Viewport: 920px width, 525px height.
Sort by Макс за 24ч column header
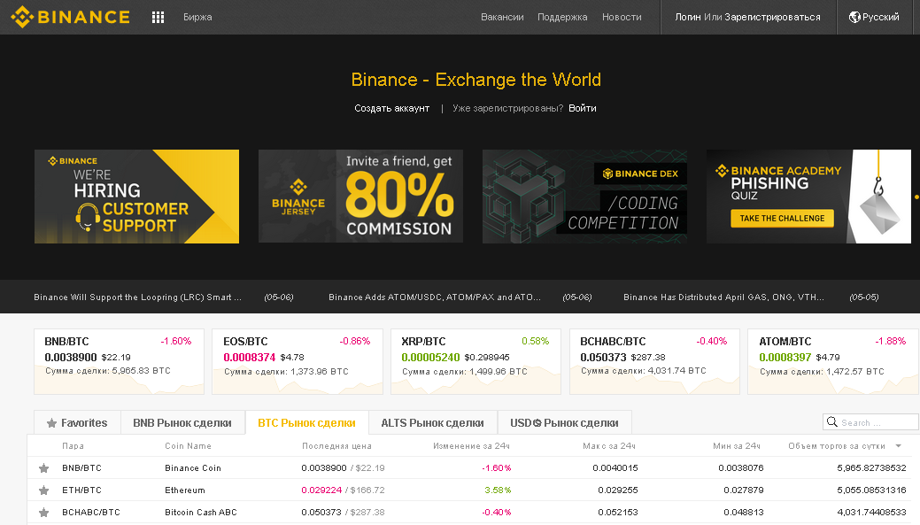coord(609,446)
